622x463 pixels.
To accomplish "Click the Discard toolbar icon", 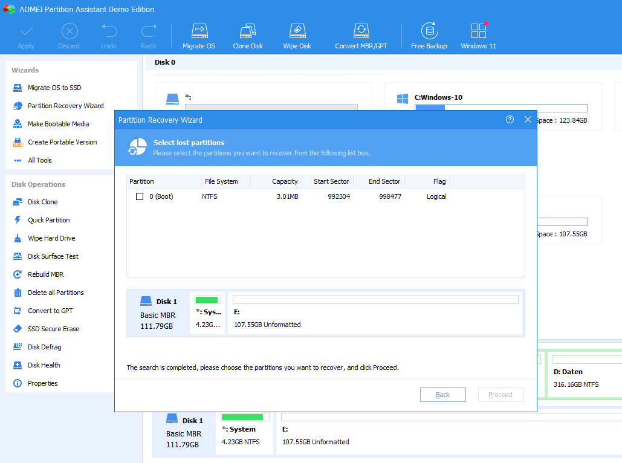I will [69, 36].
